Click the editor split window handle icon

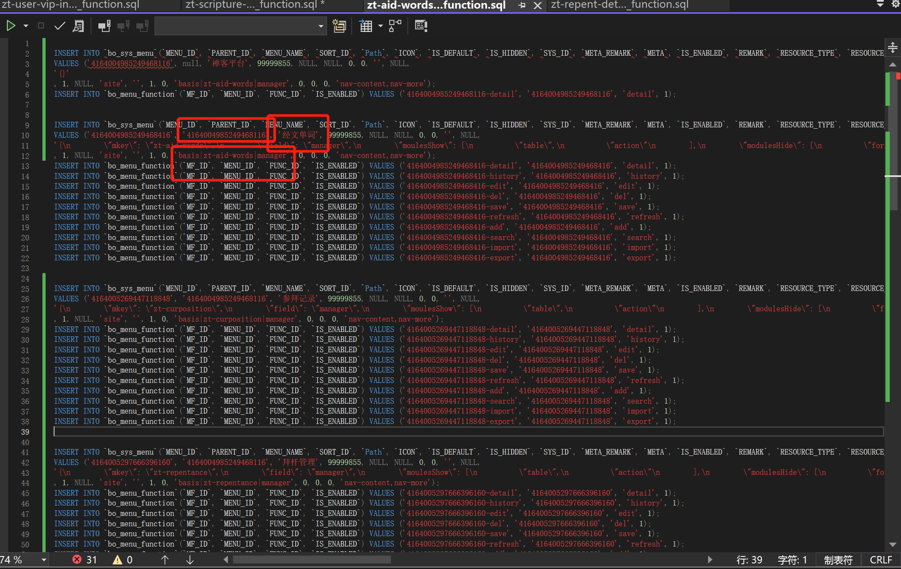point(893,47)
